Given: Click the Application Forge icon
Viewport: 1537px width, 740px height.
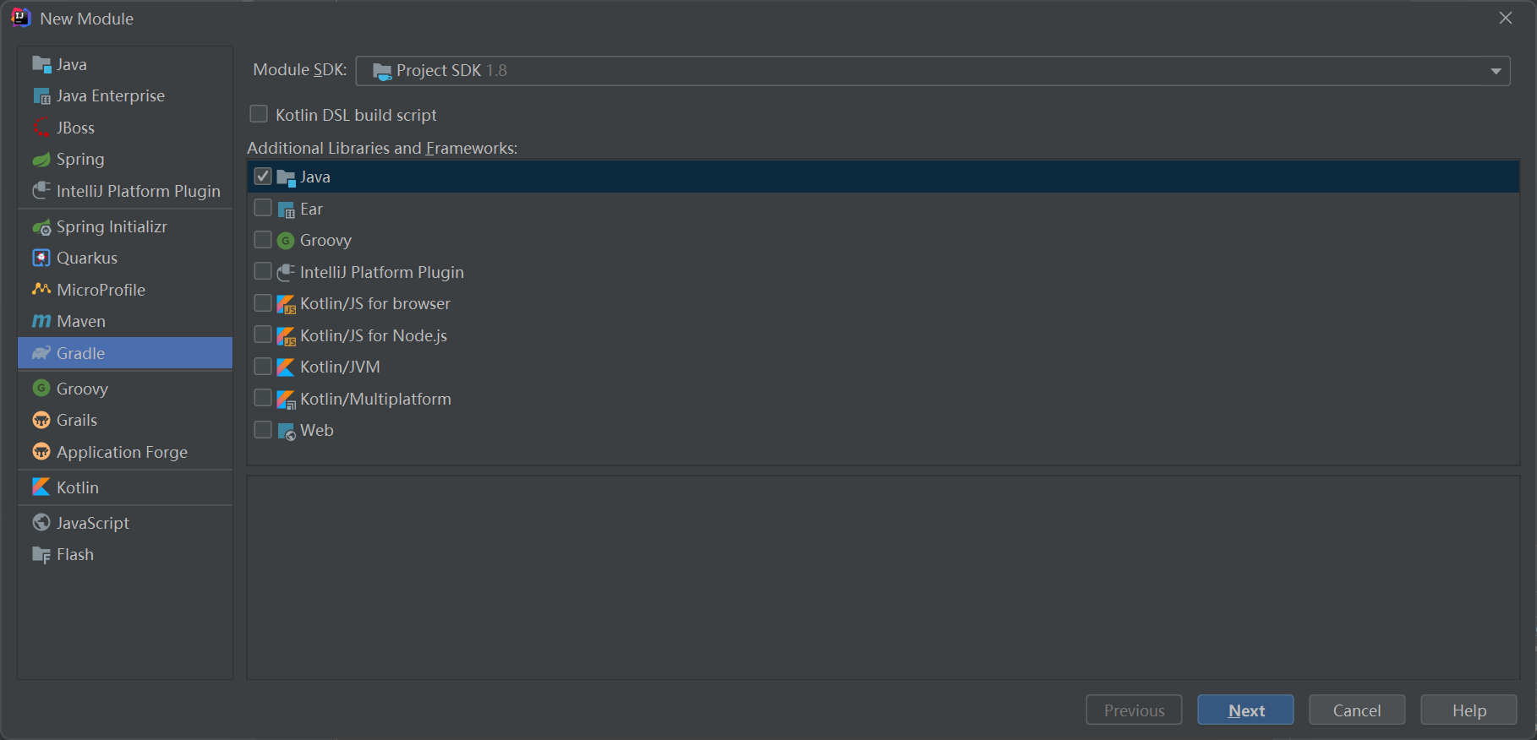Looking at the screenshot, I should coord(41,452).
